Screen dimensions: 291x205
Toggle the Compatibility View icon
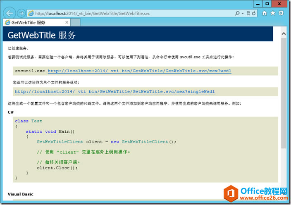coord(248,13)
